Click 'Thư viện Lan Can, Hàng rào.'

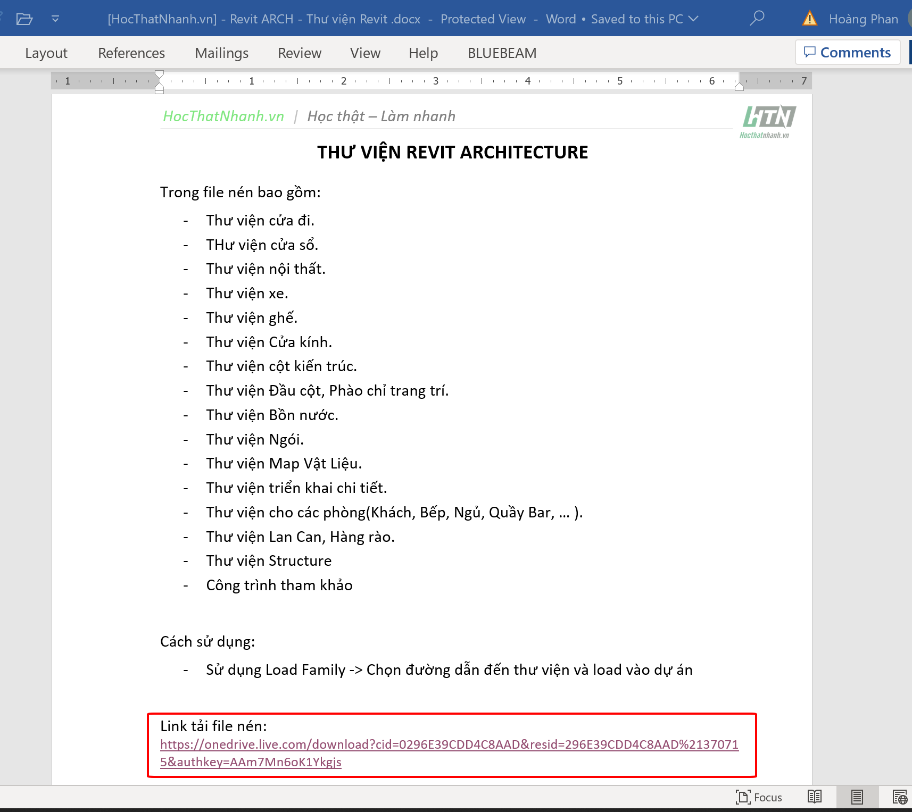click(300, 537)
